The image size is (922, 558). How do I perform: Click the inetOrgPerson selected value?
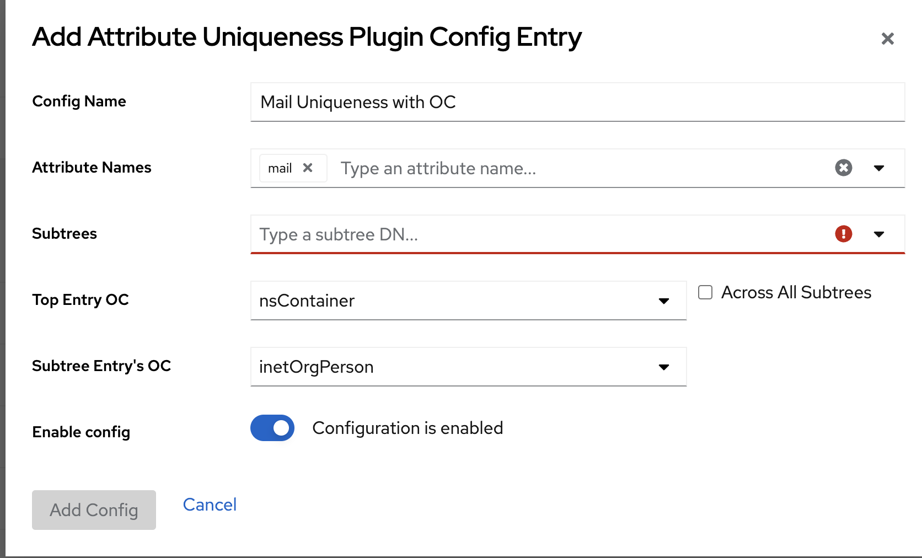[317, 367]
